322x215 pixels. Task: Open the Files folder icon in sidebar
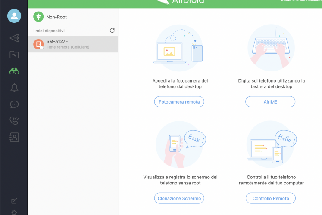[x=14, y=55]
